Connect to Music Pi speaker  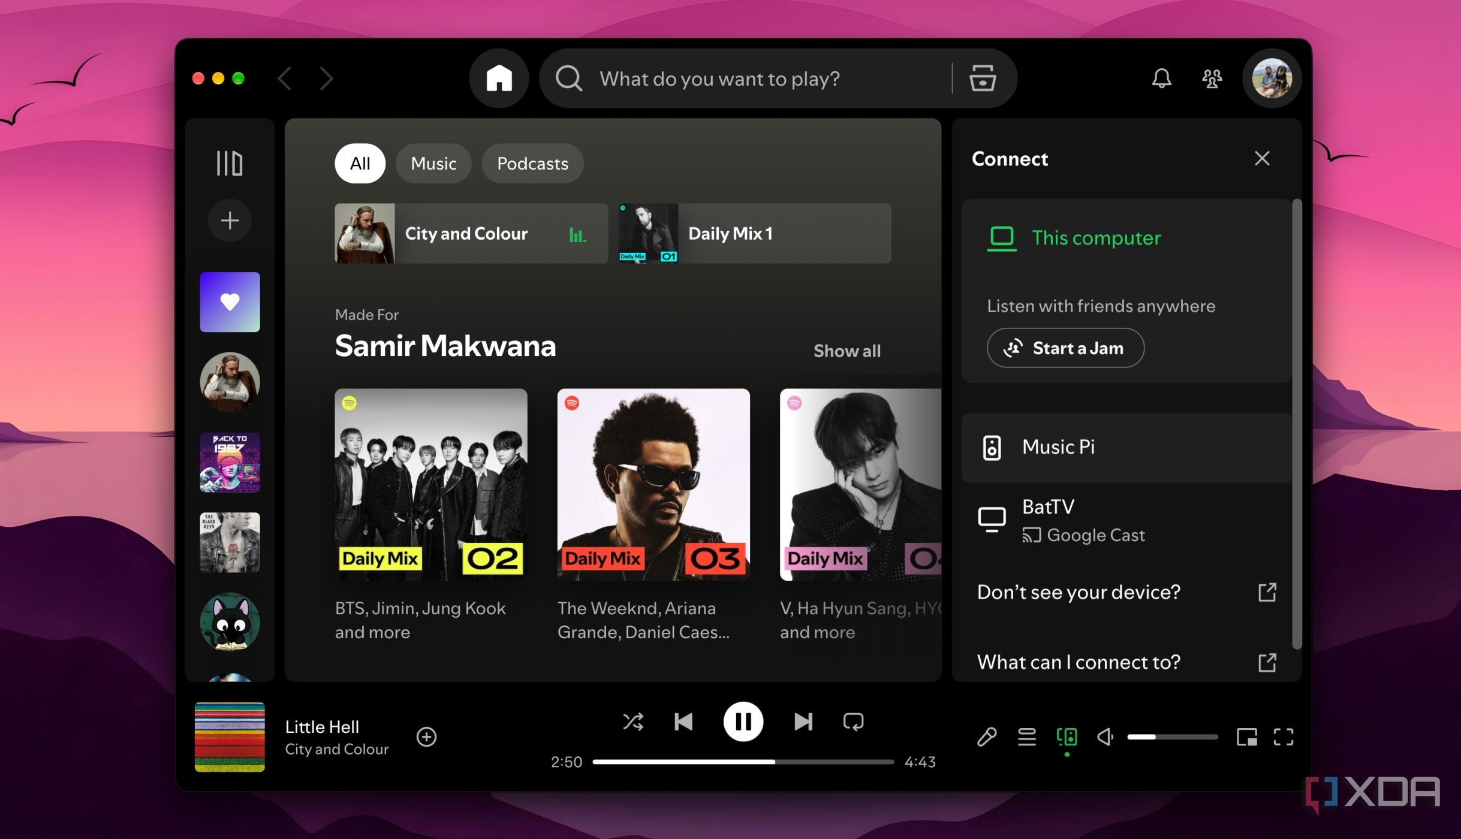(x=1127, y=447)
